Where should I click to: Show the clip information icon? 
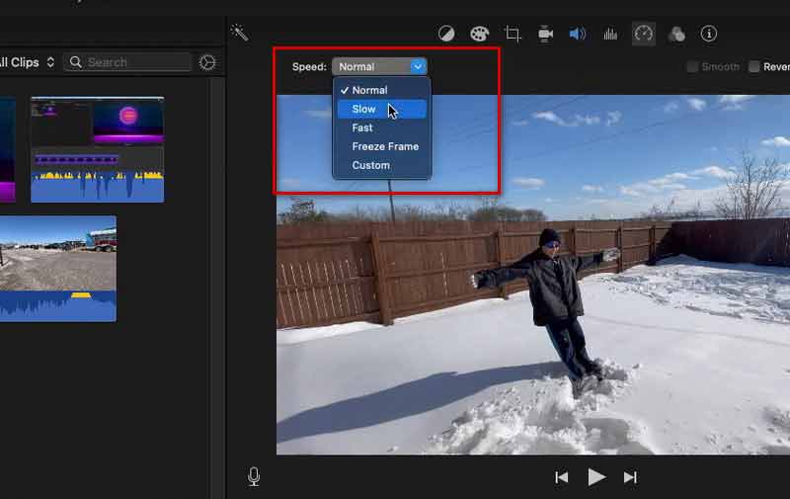click(x=709, y=34)
